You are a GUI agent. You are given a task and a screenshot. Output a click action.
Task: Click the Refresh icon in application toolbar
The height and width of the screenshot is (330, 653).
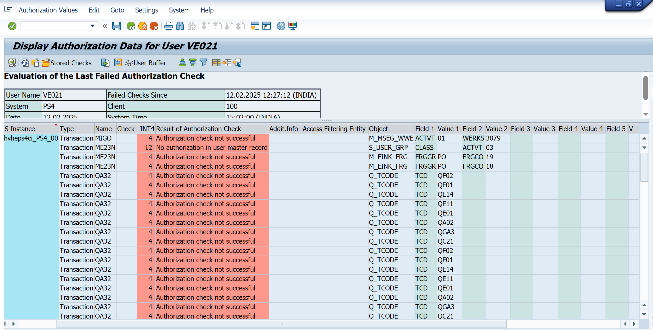[x=25, y=63]
